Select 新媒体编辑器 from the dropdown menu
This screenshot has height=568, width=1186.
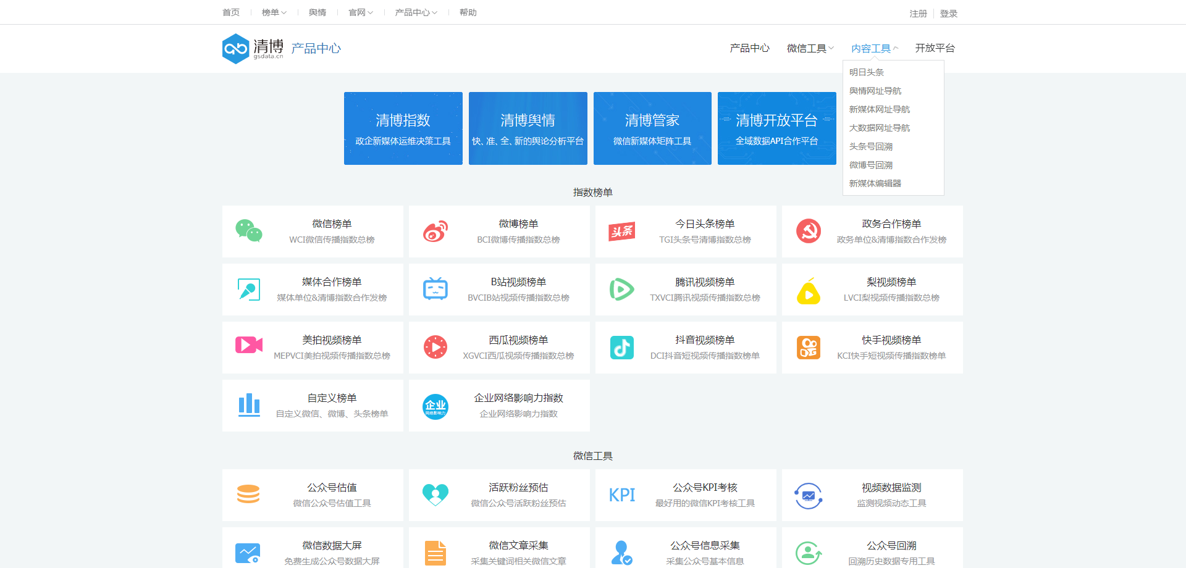(875, 183)
